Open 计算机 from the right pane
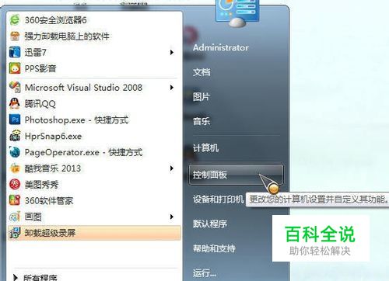389x281 pixels. [205, 148]
